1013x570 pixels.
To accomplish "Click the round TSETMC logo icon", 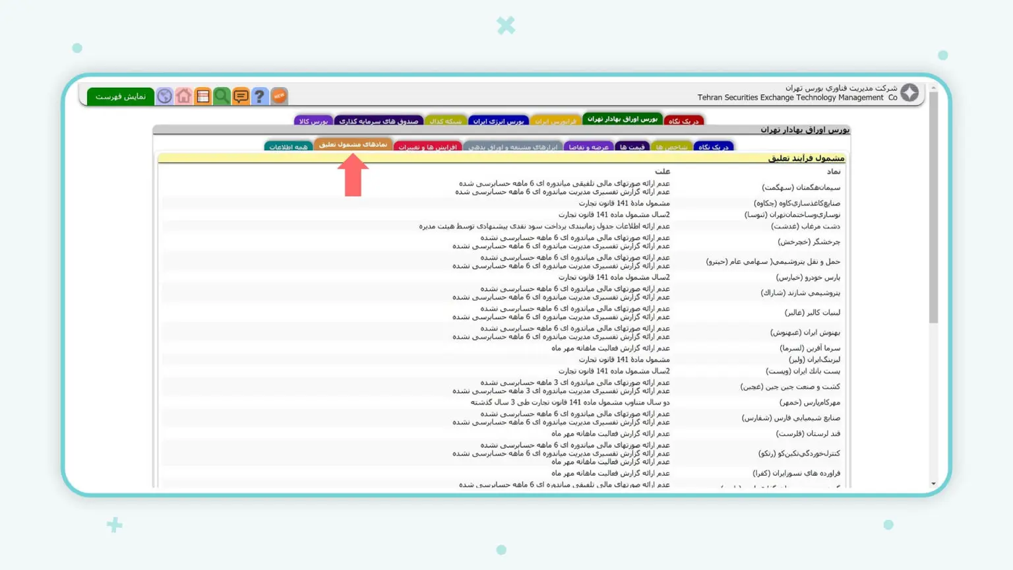I will [909, 92].
